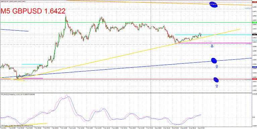Viewport: 257px width, 129px height.
Task: Click the green price tag on the right axis
Action: tap(254, 22)
